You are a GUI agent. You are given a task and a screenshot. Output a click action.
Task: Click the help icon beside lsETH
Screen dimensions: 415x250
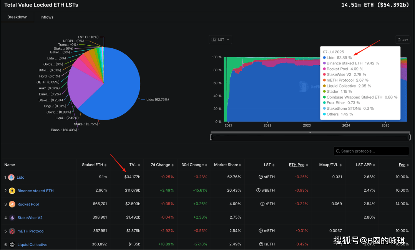tap(261, 244)
